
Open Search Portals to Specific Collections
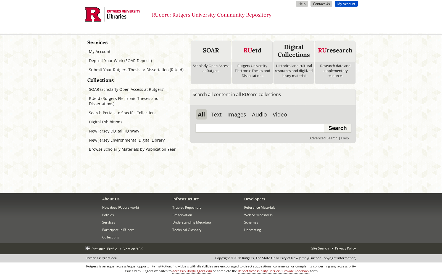click(x=123, y=113)
